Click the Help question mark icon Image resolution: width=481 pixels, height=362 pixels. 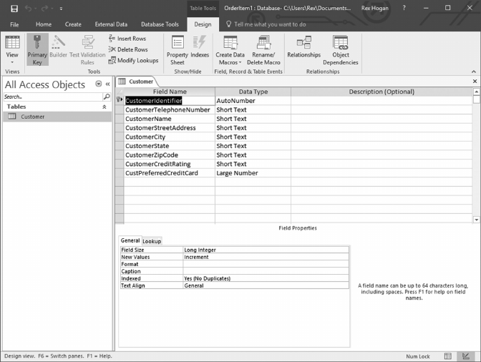(404, 8)
